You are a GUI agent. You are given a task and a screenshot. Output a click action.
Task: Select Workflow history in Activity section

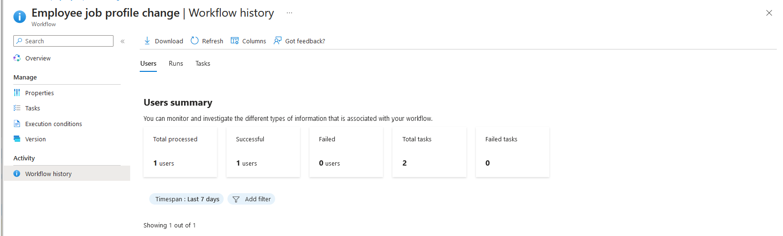(x=67, y=174)
